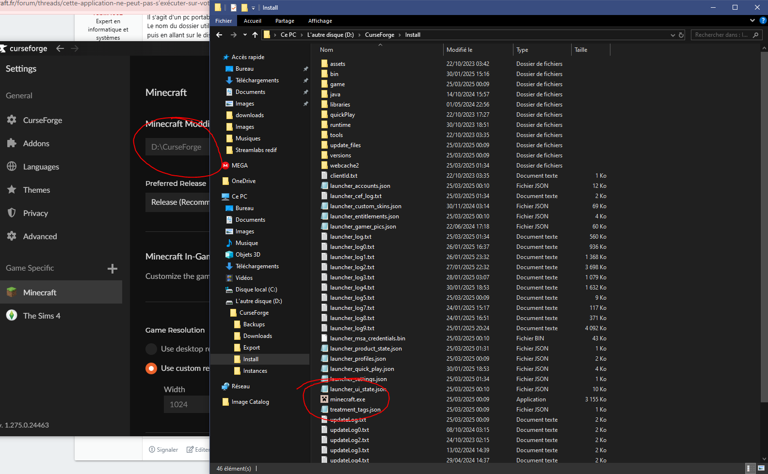The image size is (768, 474).
Task: Expand the chevron after CurseForge in path
Action: pos(400,35)
